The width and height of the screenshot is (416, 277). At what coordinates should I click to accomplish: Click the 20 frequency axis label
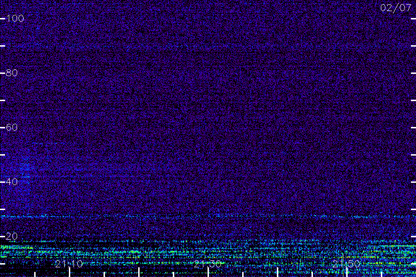[12, 236]
